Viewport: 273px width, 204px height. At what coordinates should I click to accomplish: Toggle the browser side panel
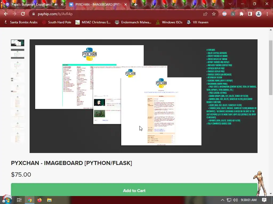[x=250, y=14]
